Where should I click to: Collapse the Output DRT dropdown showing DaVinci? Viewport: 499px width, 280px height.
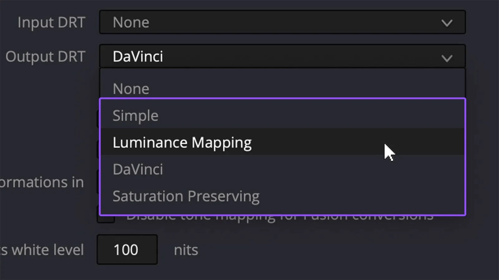(283, 56)
